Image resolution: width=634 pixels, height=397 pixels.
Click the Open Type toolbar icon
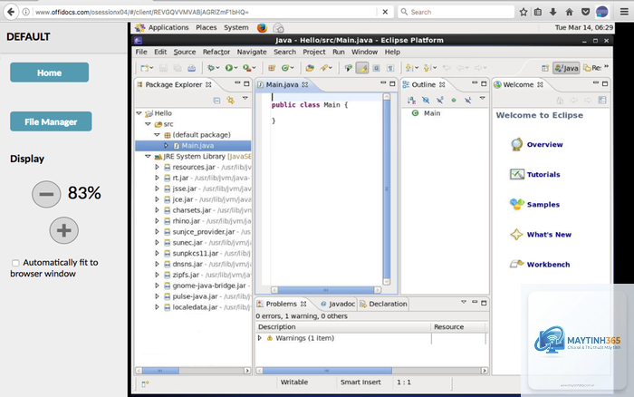(x=310, y=68)
